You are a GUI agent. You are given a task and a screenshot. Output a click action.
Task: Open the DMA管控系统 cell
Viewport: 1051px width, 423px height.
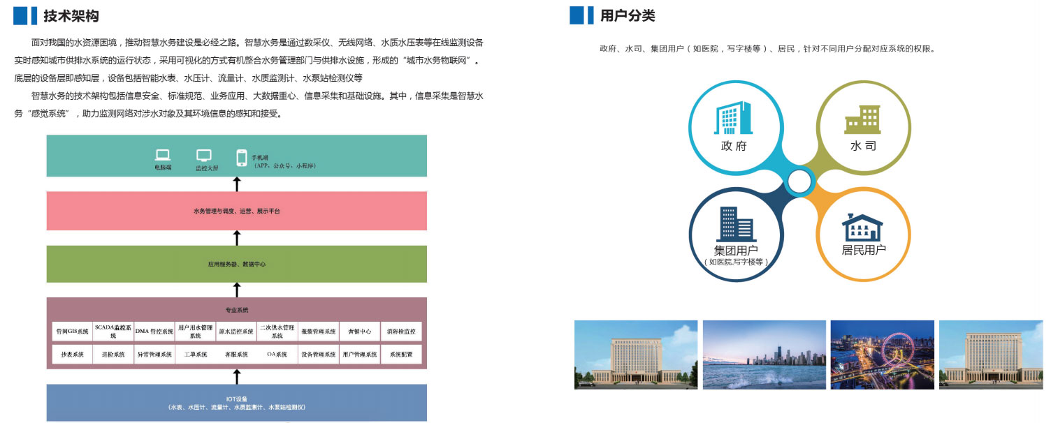[154, 332]
